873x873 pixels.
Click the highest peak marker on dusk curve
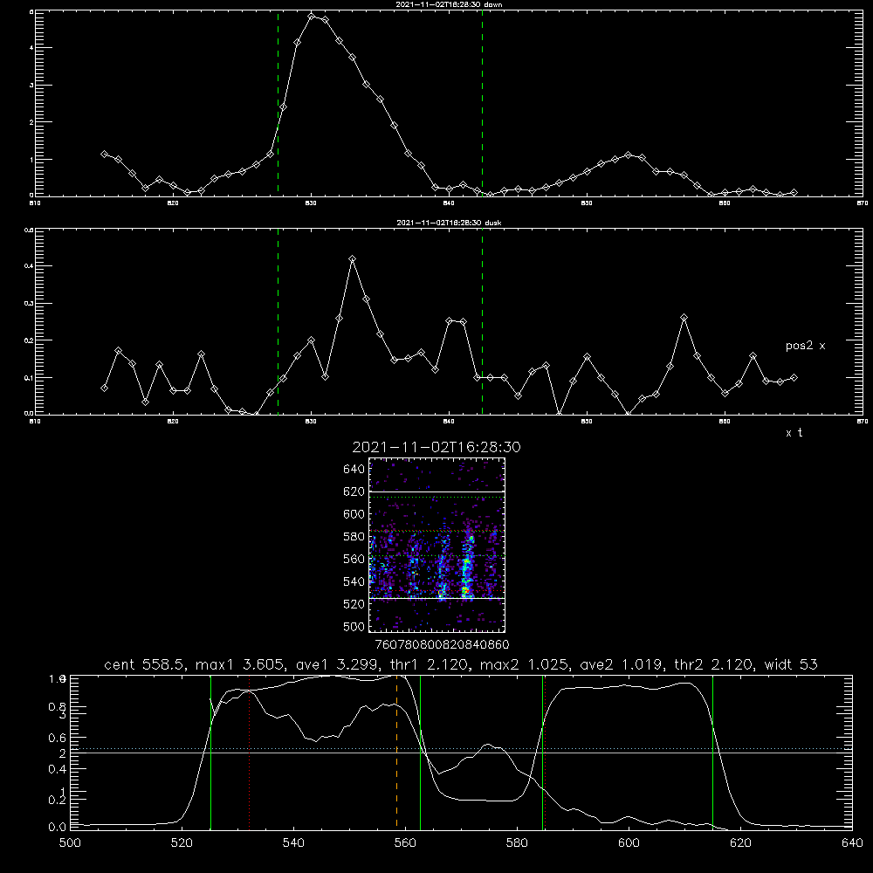[x=352, y=259]
